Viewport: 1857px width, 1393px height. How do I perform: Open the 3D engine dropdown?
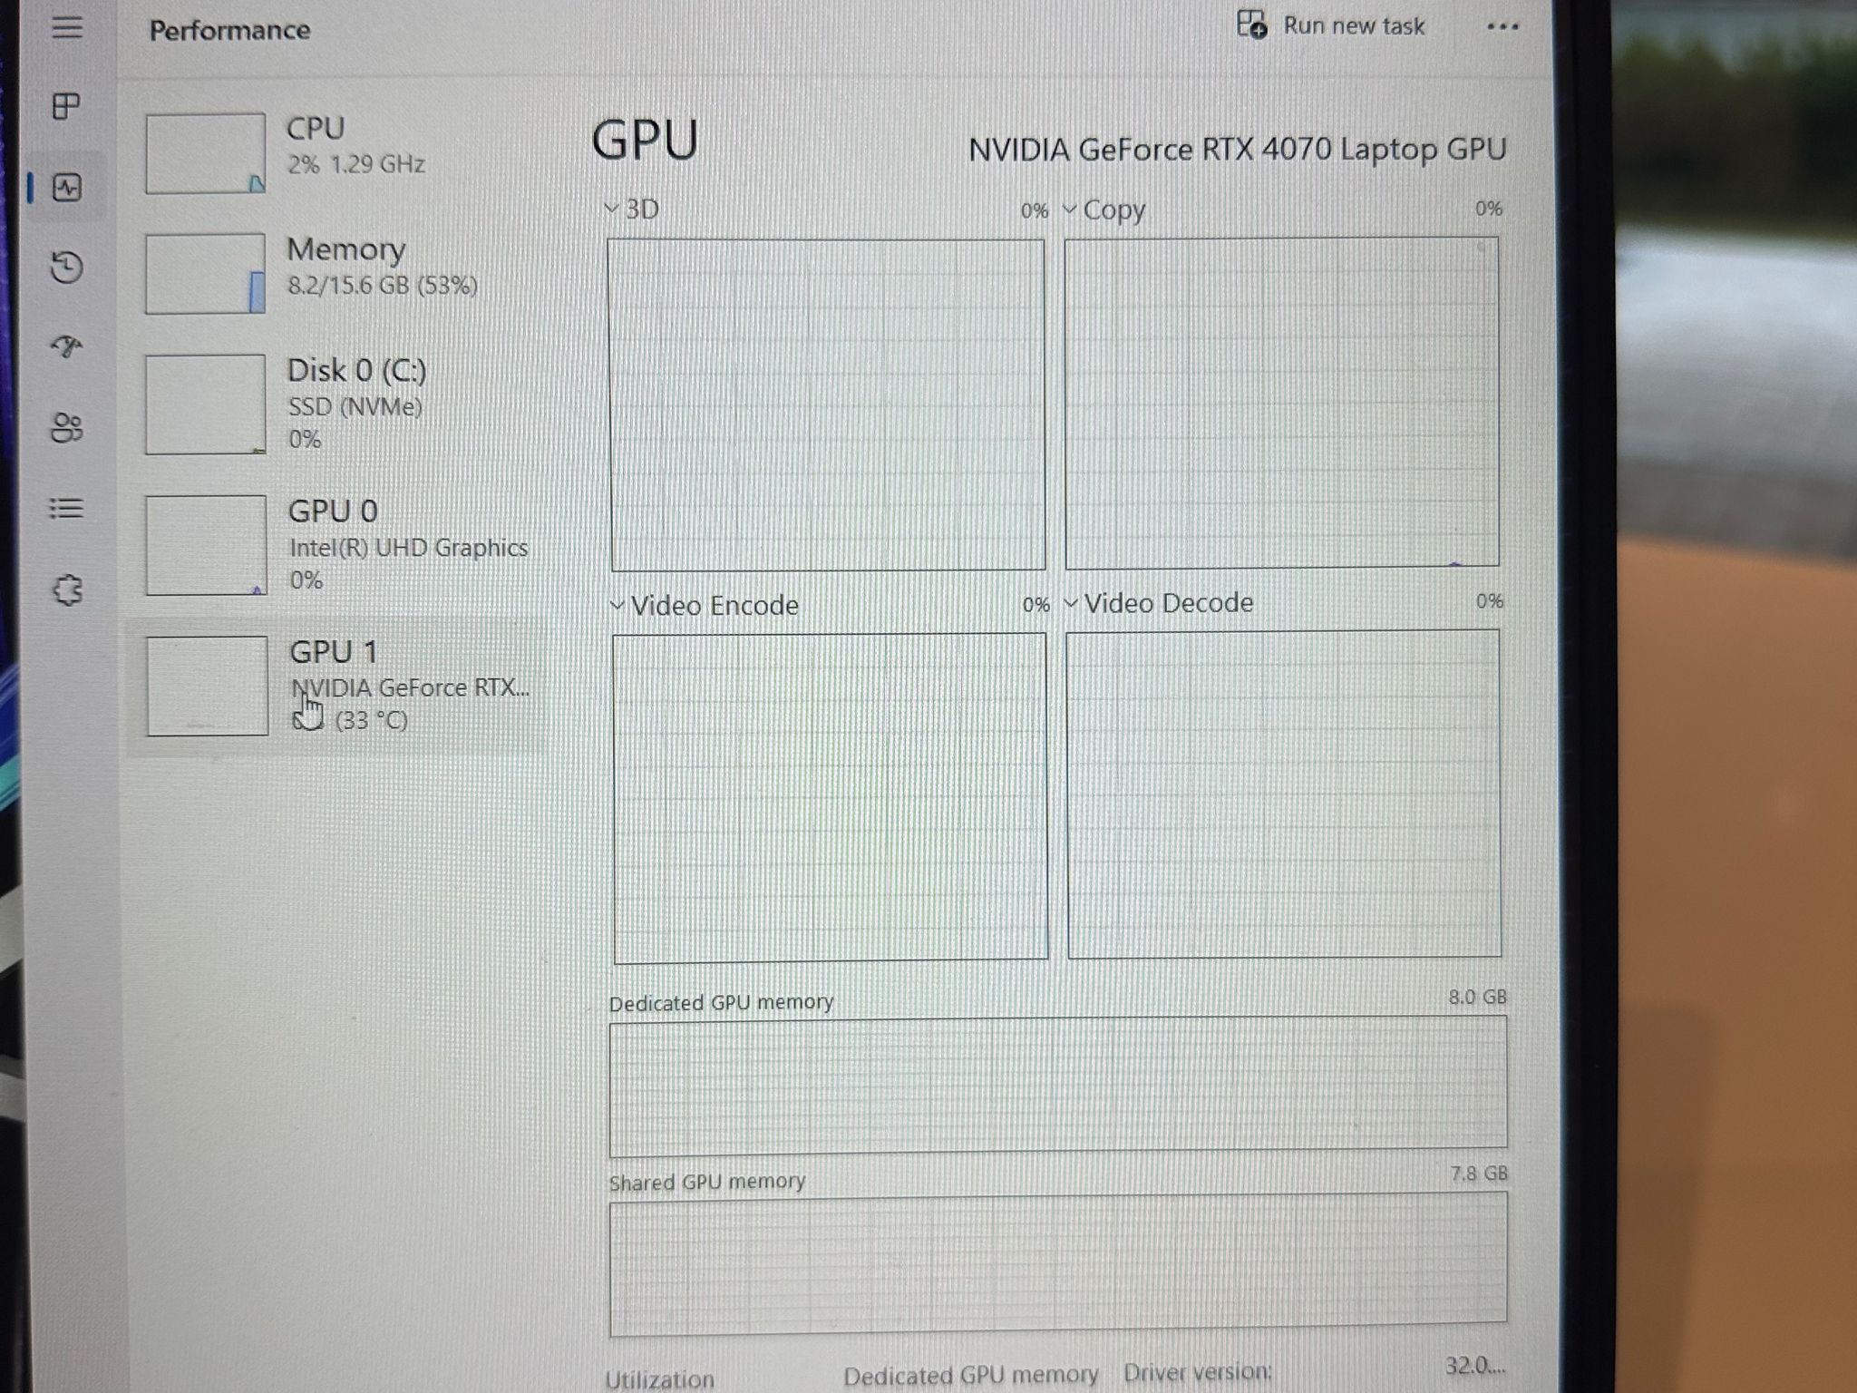[632, 209]
